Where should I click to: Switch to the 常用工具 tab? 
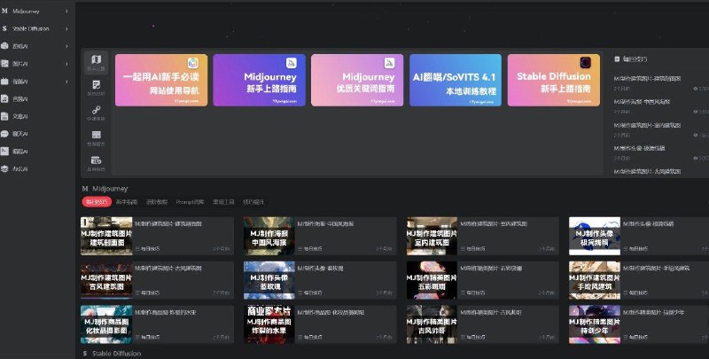[x=222, y=202]
